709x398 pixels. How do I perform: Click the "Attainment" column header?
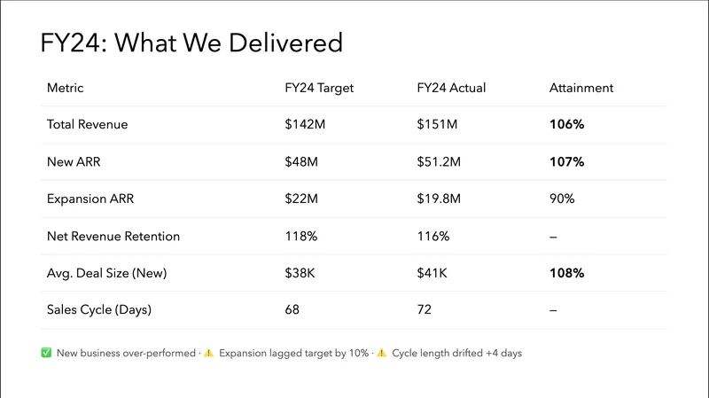pyautogui.click(x=581, y=88)
